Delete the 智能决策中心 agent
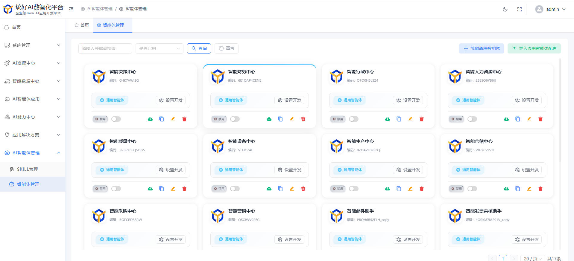This screenshot has width=574, height=261. coord(184,119)
